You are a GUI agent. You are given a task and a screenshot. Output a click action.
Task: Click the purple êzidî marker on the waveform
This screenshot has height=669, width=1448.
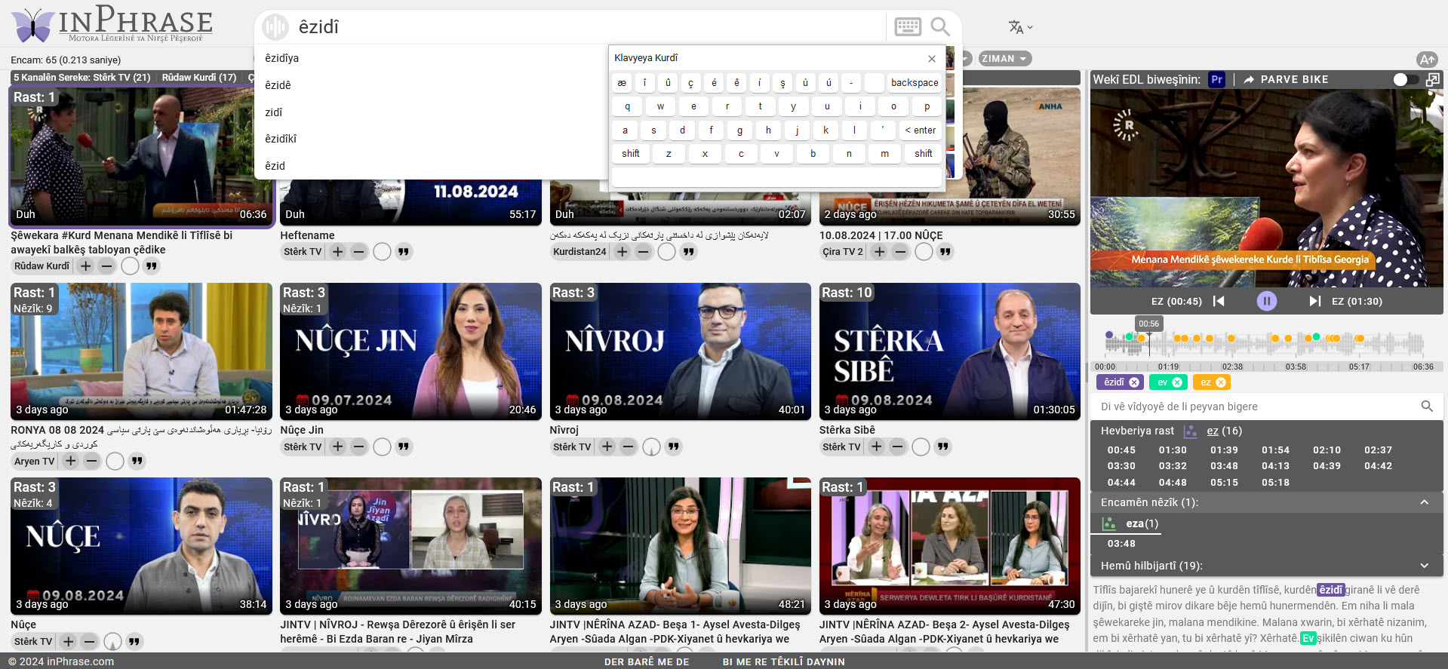[x=1108, y=334]
